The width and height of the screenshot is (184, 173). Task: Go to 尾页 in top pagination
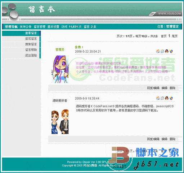[175, 36]
